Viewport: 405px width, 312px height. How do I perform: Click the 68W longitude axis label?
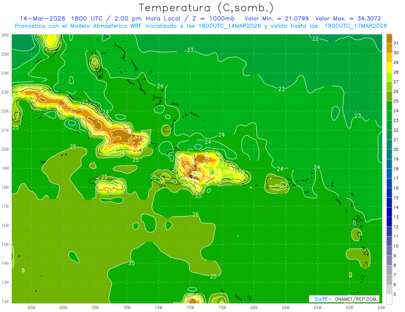pyautogui.click(x=254, y=307)
